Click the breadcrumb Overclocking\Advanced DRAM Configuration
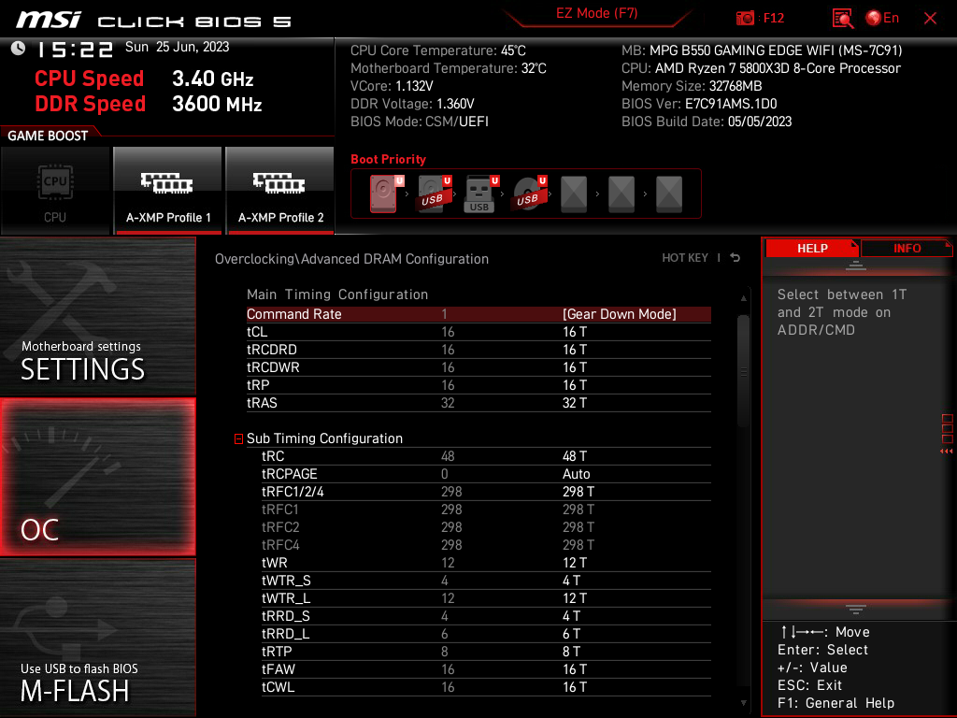Screen dimensions: 957x718 click(x=351, y=259)
